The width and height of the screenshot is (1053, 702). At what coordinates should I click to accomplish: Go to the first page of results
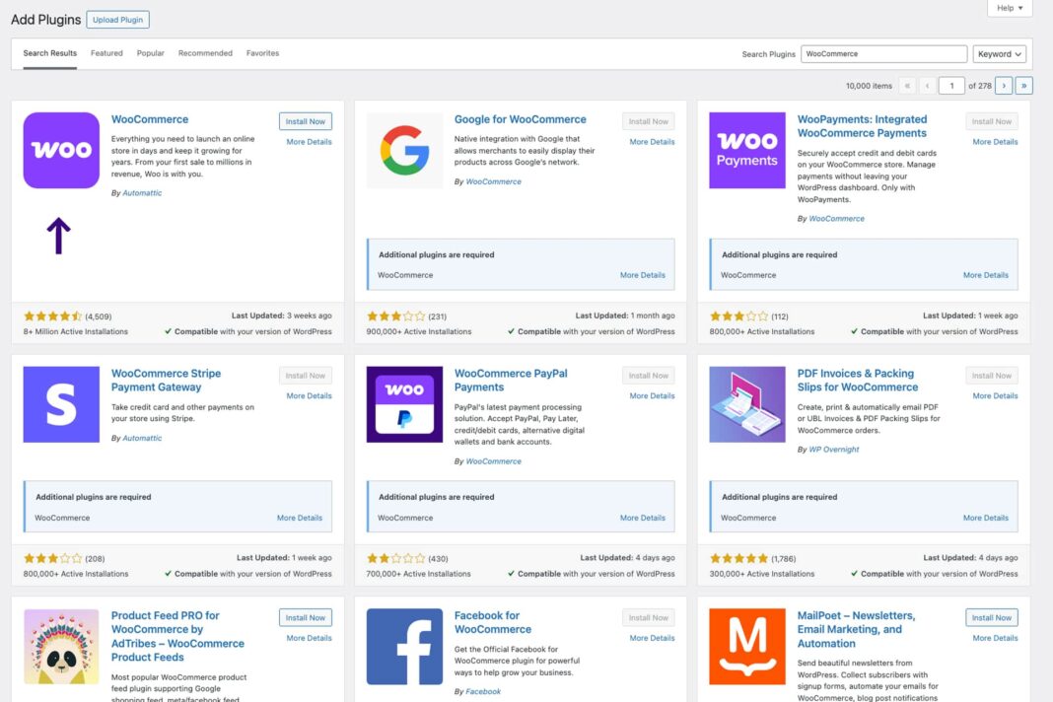(907, 86)
